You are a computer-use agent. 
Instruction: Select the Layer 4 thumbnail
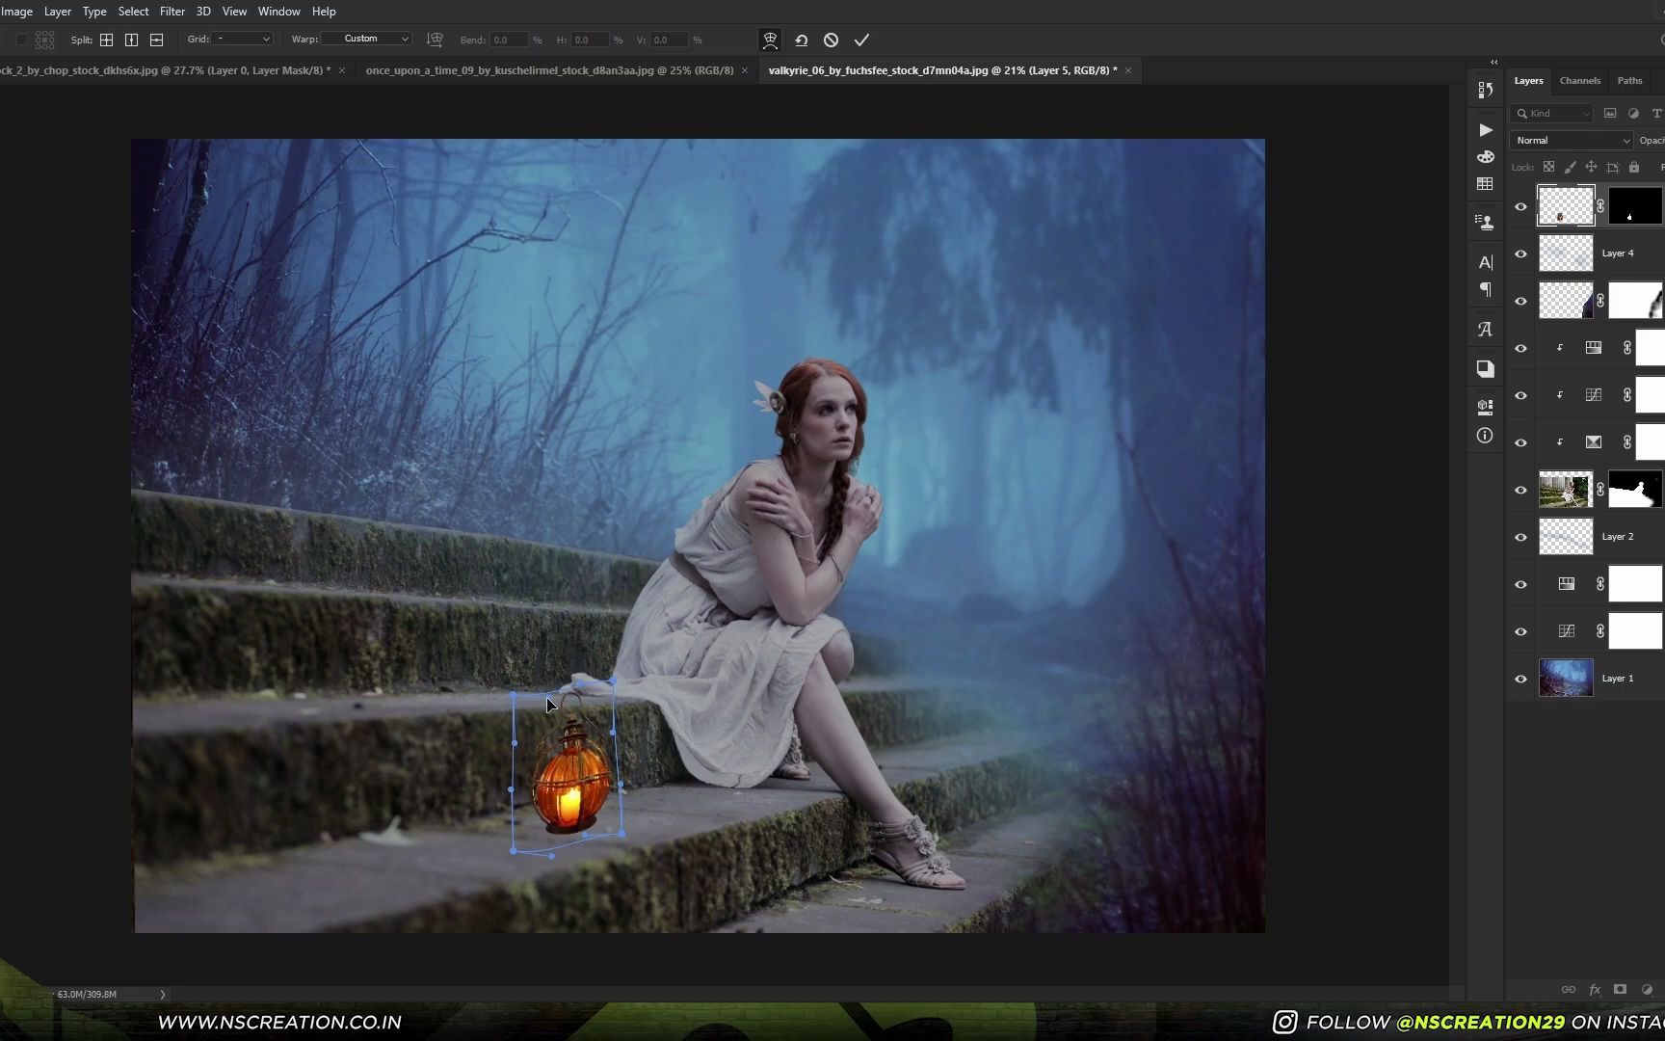1566,254
